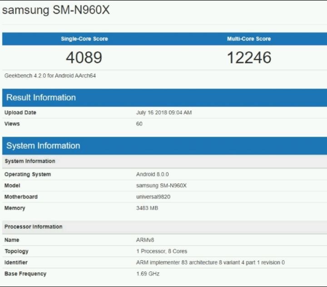Screen dimensions: 327x287
Task: Select the model value 'samsung SM-N960X'
Action: (x=161, y=186)
